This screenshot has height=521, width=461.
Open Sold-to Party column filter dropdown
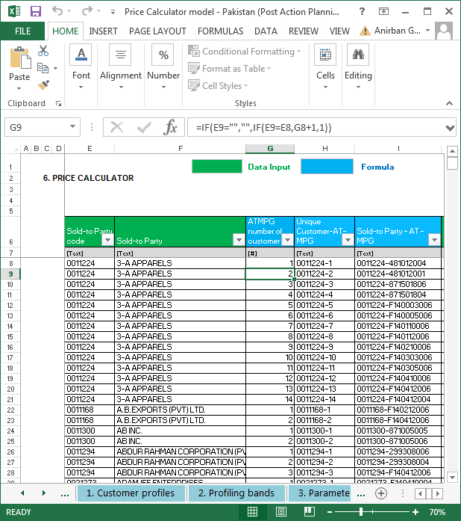(x=238, y=240)
